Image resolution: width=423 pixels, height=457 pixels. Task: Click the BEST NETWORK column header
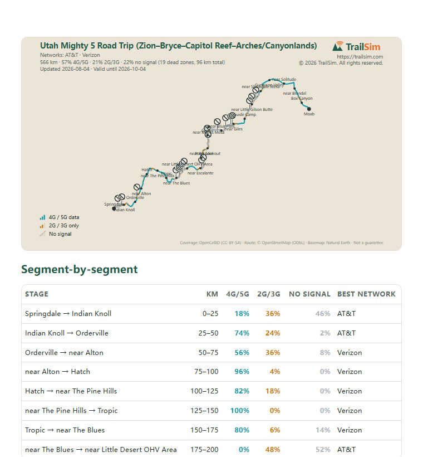tap(366, 294)
